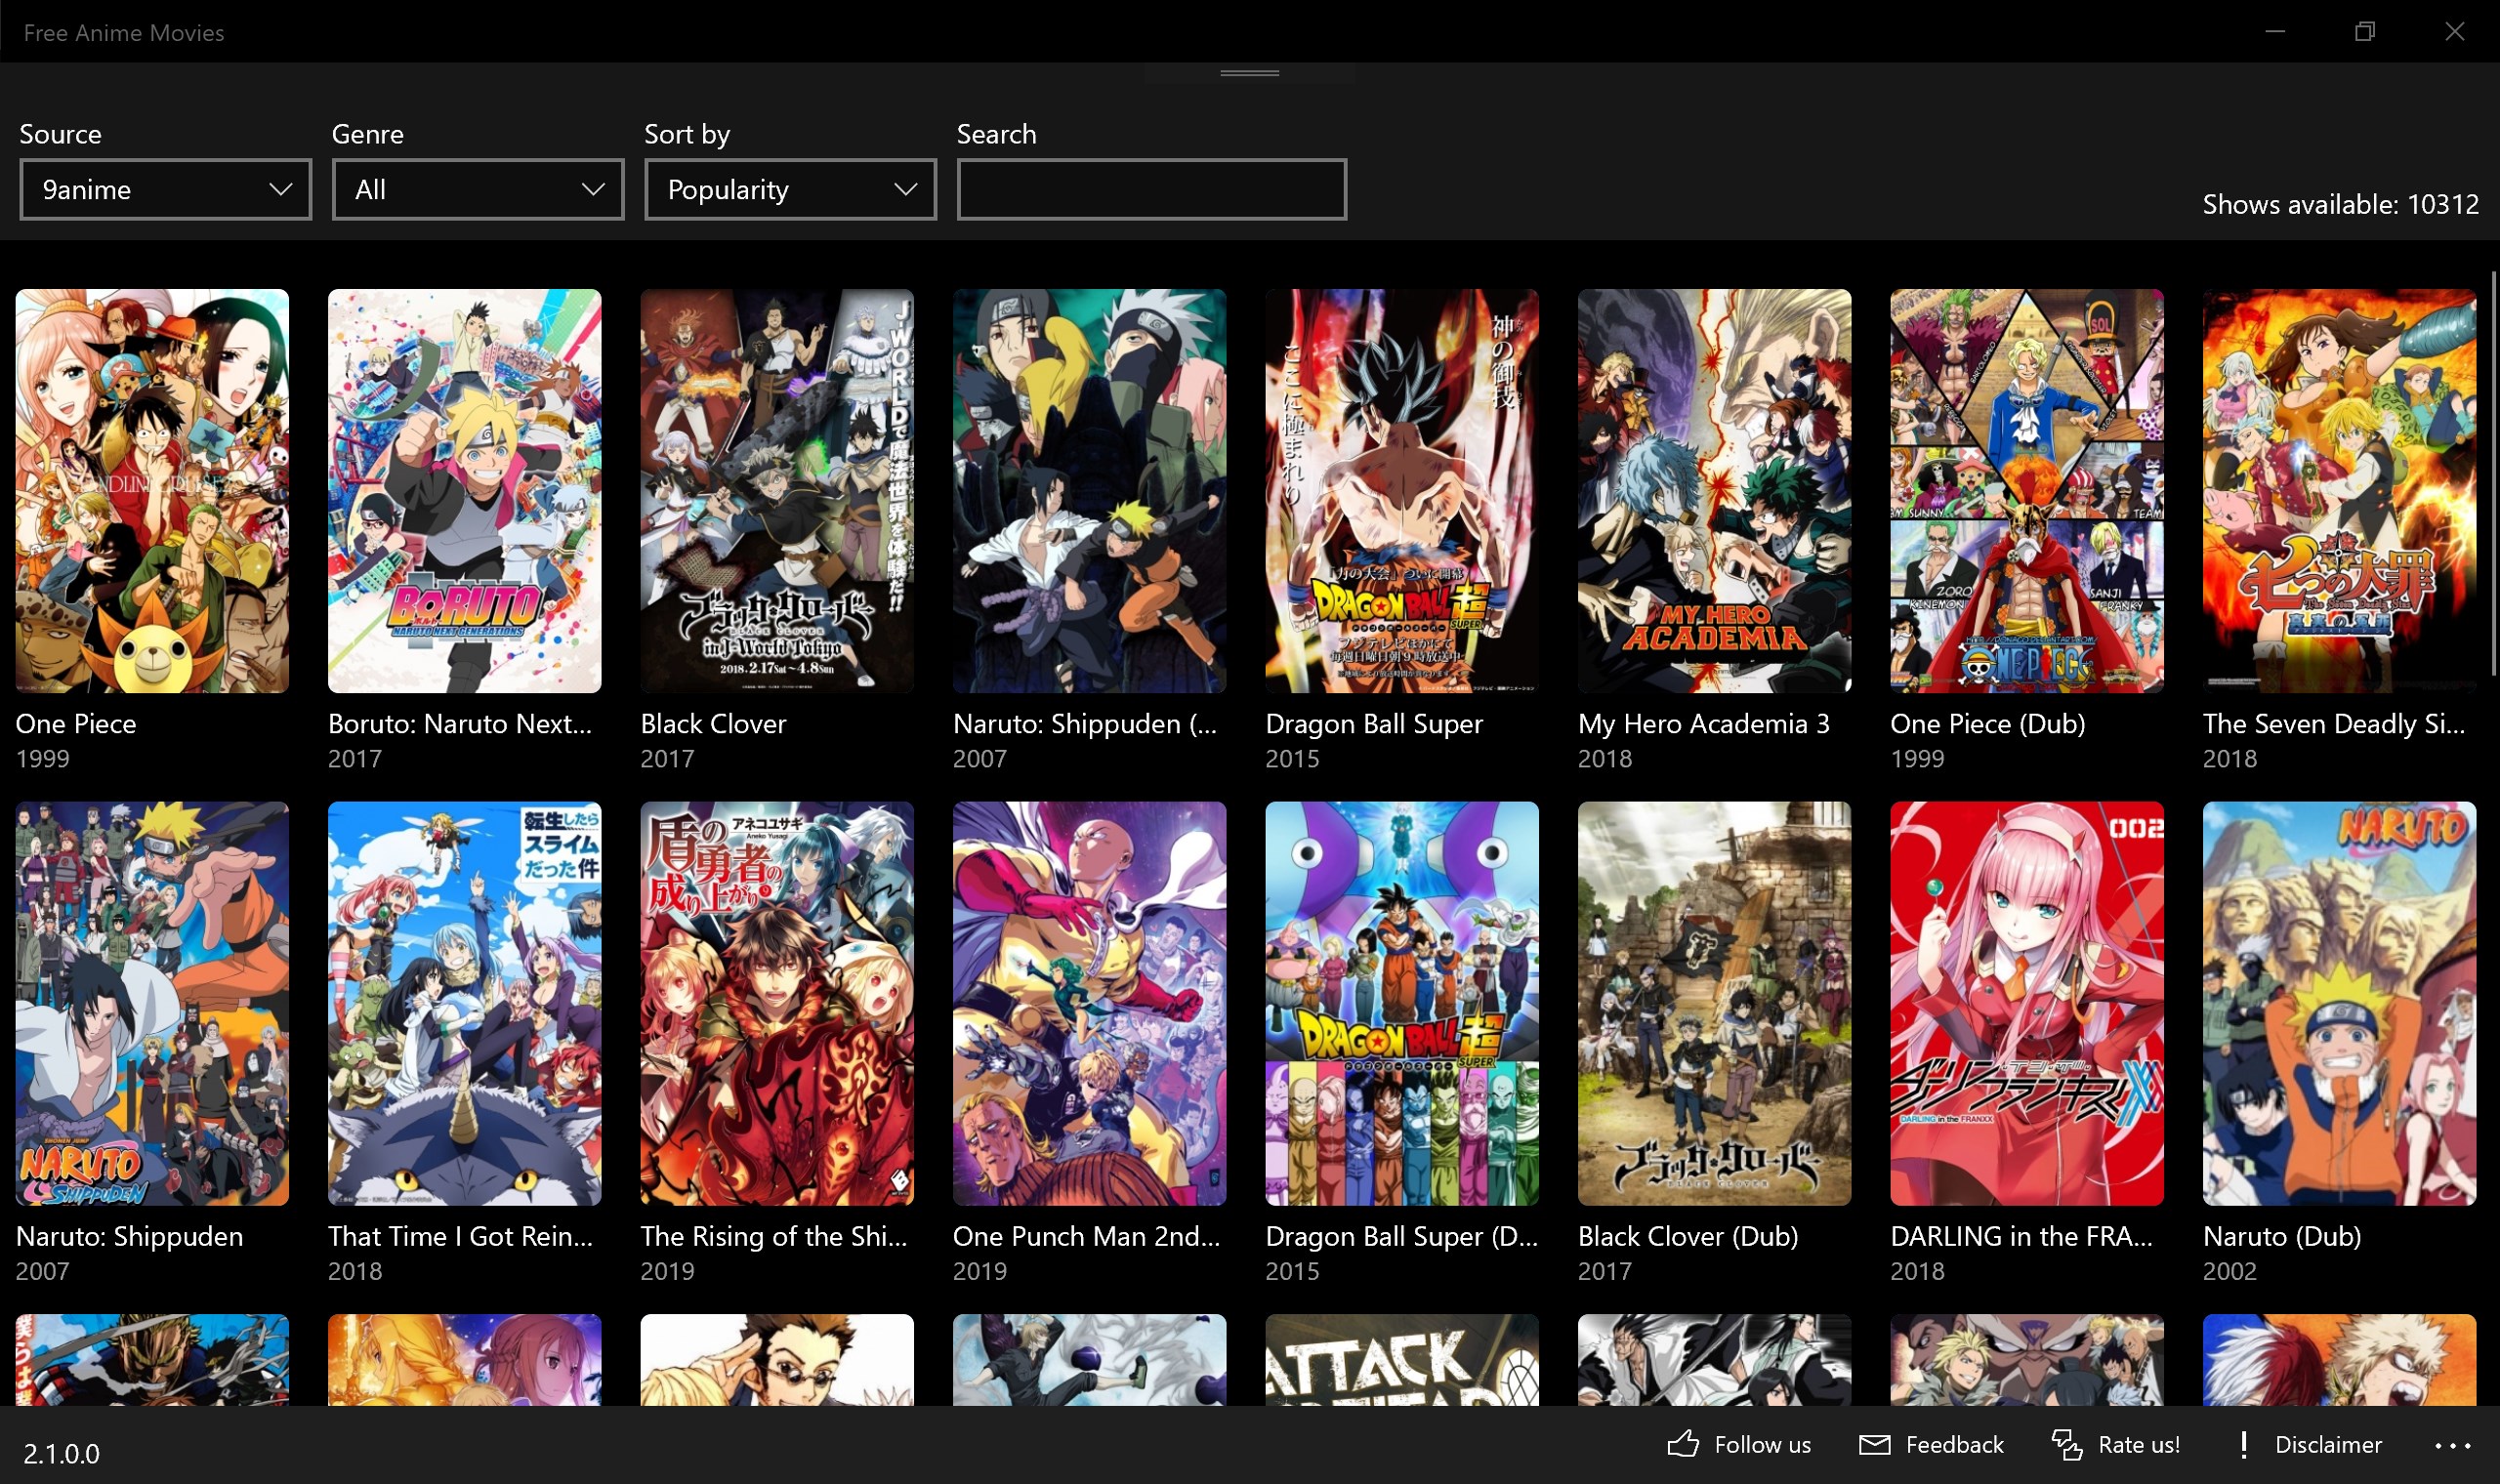Choose the One Punch Man 2nd poster

pyautogui.click(x=1089, y=1003)
